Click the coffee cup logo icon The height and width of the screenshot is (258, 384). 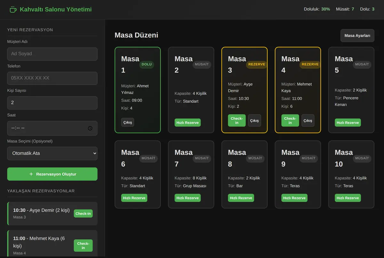click(13, 9)
